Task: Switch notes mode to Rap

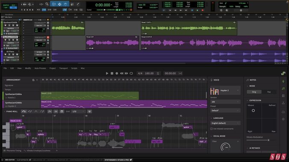Action: 269,92
